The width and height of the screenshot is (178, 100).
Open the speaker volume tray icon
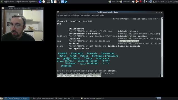pos(147,2)
